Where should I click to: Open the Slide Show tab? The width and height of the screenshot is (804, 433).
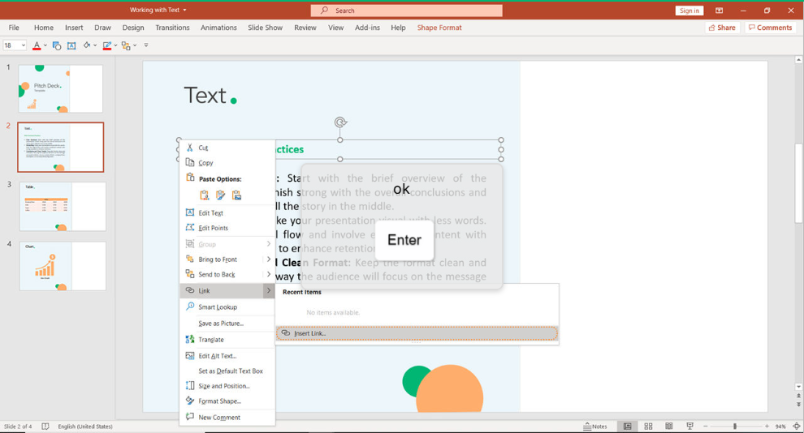265,28
